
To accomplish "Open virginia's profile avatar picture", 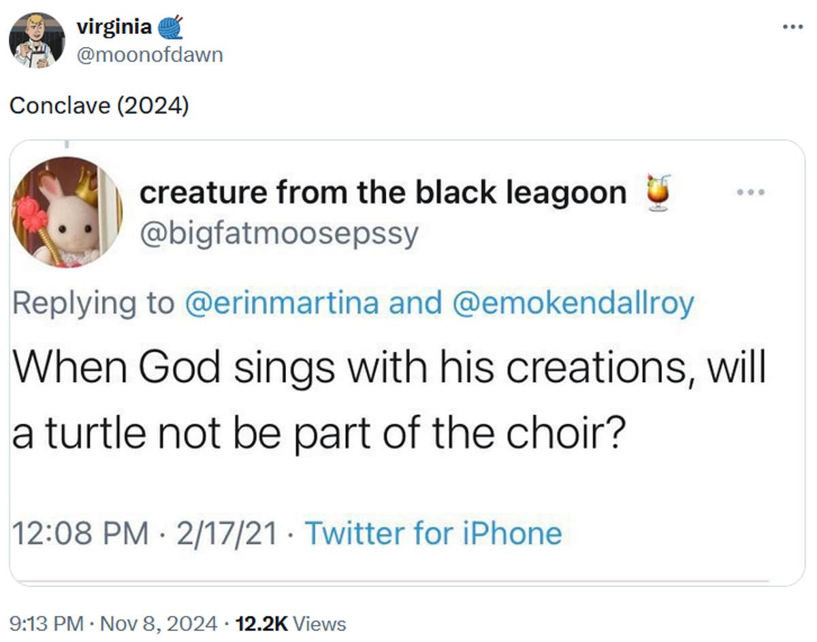I will point(37,40).
